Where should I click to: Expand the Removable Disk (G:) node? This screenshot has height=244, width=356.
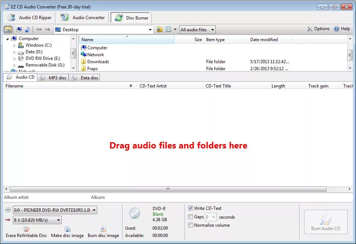pos(14,65)
